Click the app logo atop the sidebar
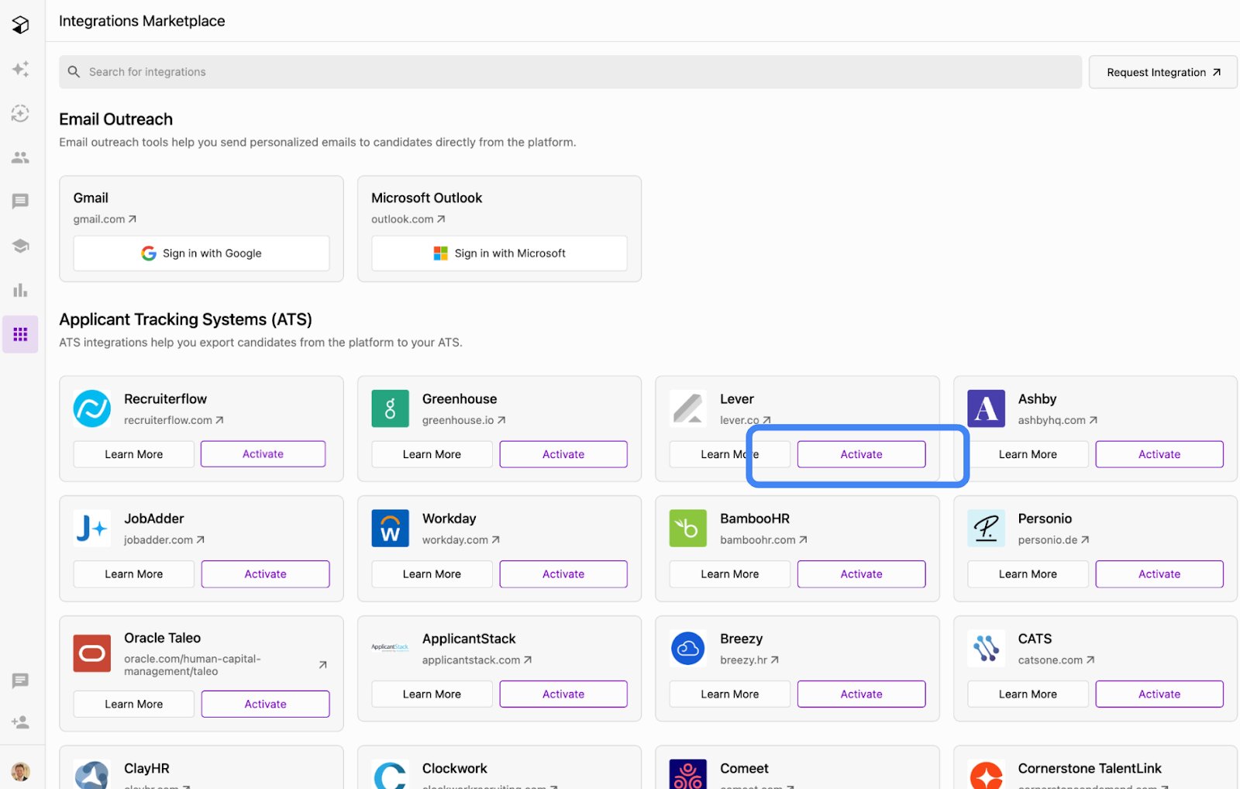The width and height of the screenshot is (1240, 789). [x=21, y=25]
